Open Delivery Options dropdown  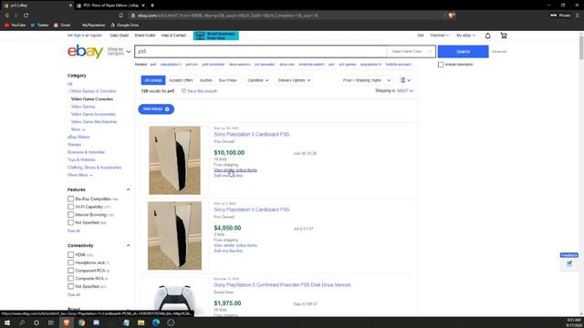point(294,80)
